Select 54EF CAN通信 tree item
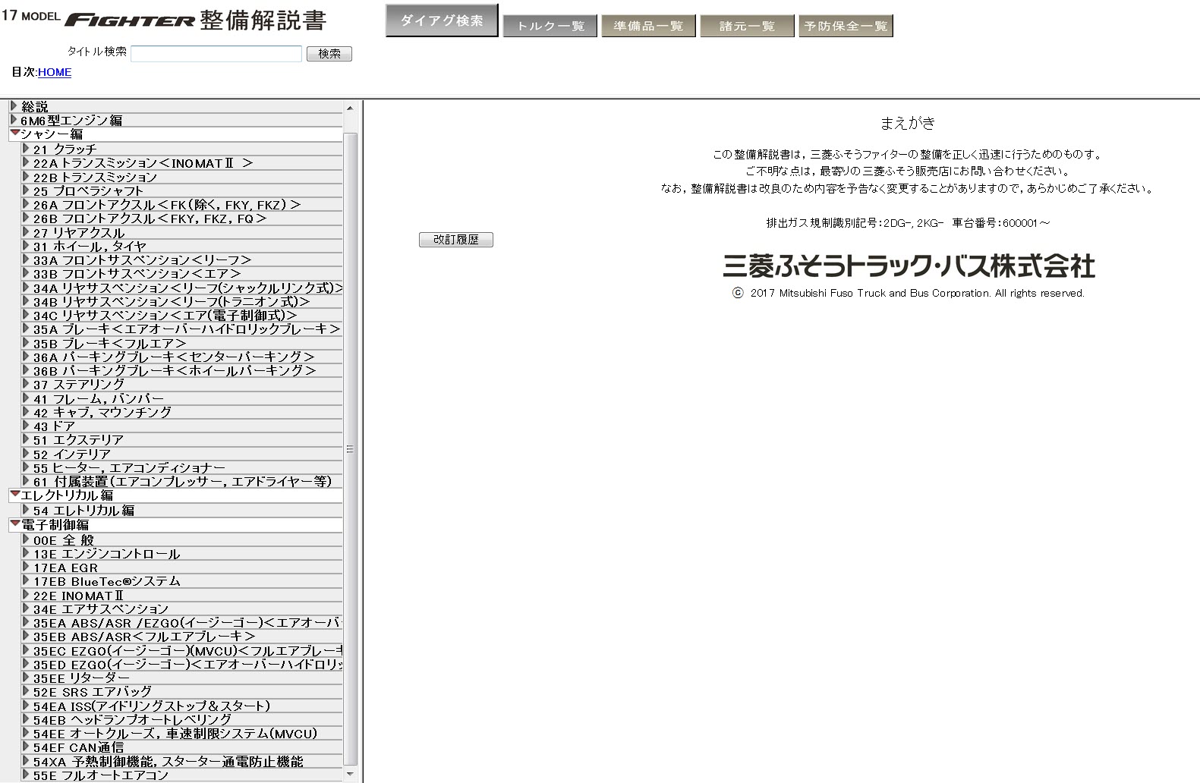The height and width of the screenshot is (783, 1200). [x=78, y=748]
